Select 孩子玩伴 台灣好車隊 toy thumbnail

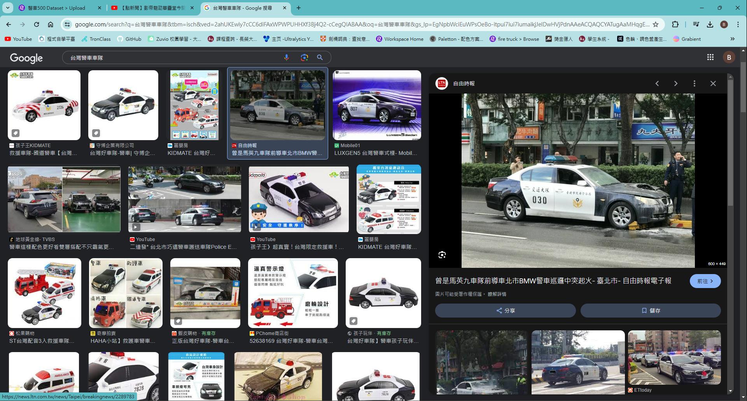click(383, 293)
